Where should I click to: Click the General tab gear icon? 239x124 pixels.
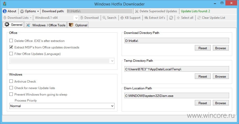coord(7,24)
